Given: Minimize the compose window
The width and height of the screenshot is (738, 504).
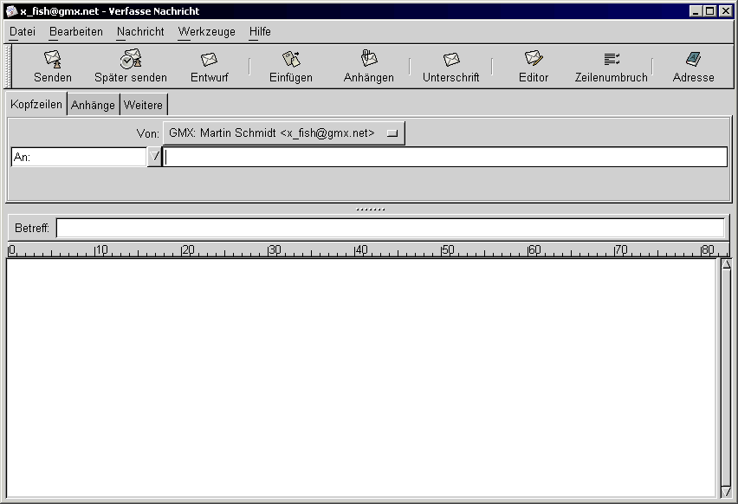Looking at the screenshot, I should [x=696, y=10].
